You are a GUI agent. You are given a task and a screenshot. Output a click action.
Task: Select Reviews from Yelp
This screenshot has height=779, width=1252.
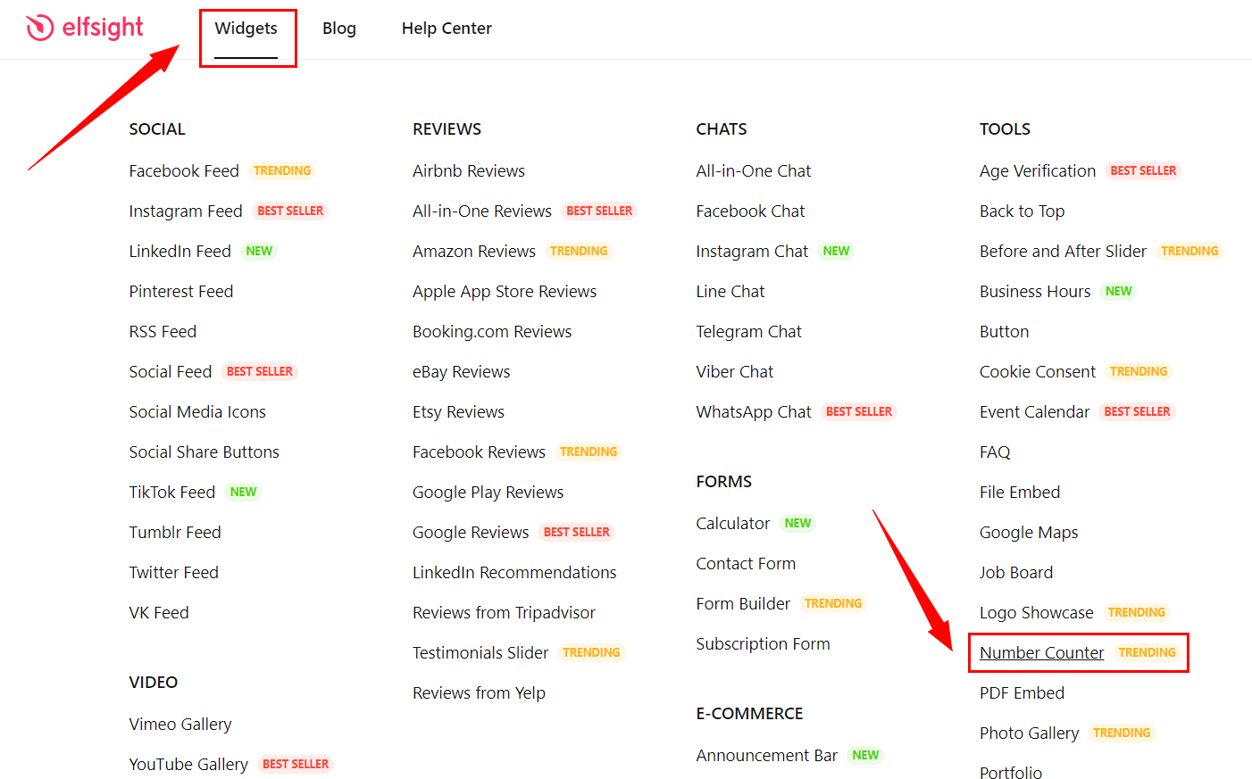click(479, 692)
